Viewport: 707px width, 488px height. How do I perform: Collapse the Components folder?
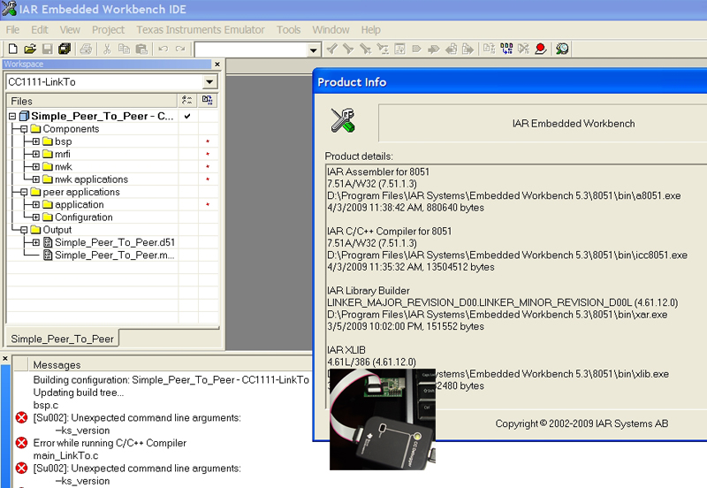(24, 129)
